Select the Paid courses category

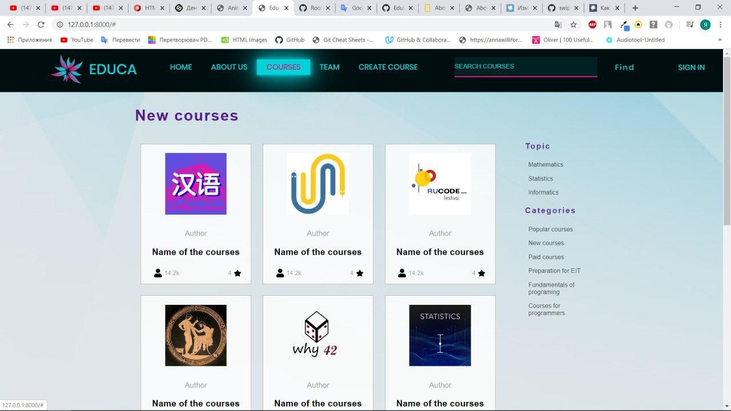(546, 257)
